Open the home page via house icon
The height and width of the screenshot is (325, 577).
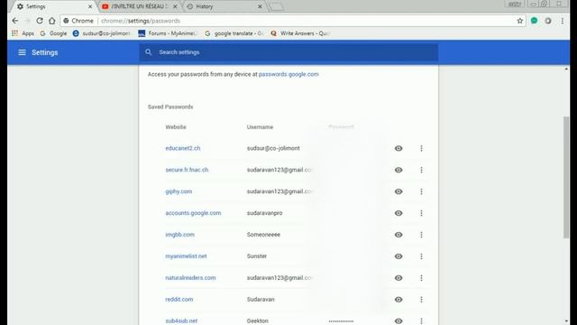point(52,21)
